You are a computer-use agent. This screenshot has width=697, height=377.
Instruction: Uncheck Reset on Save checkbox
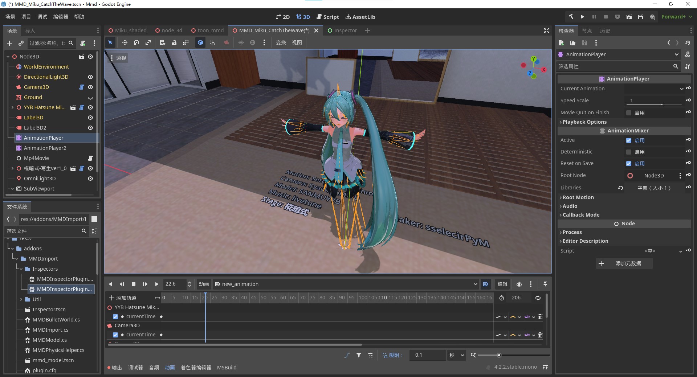click(629, 164)
